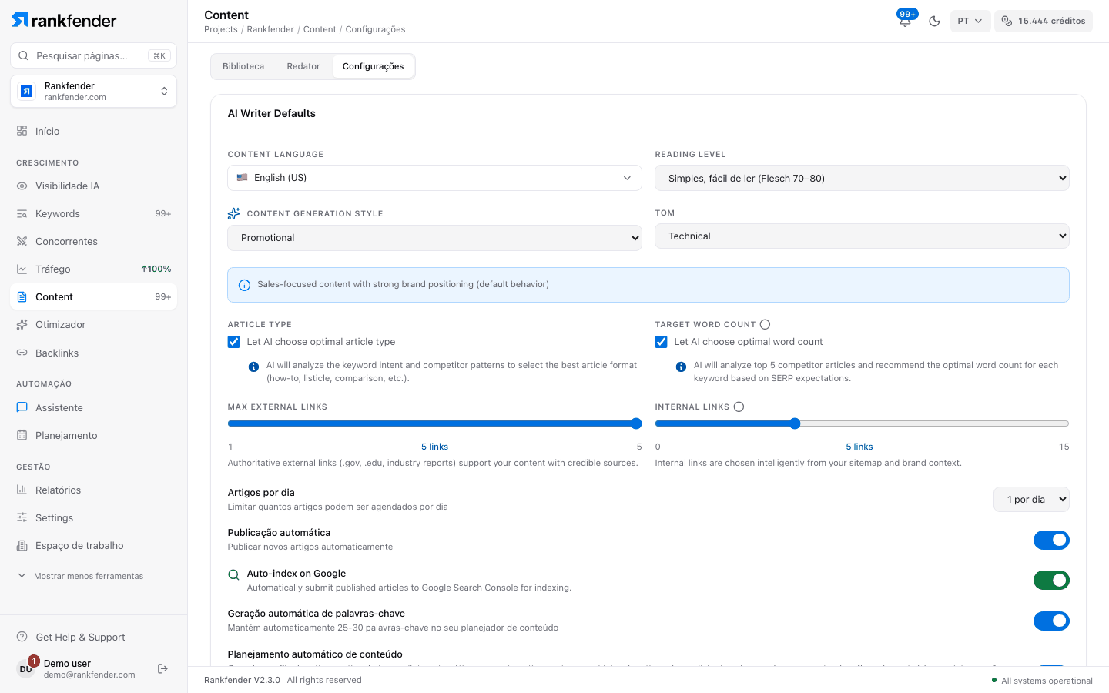This screenshot has height=693, width=1109.
Task: Open the Tom dropdown set to Technical
Action: click(x=862, y=236)
